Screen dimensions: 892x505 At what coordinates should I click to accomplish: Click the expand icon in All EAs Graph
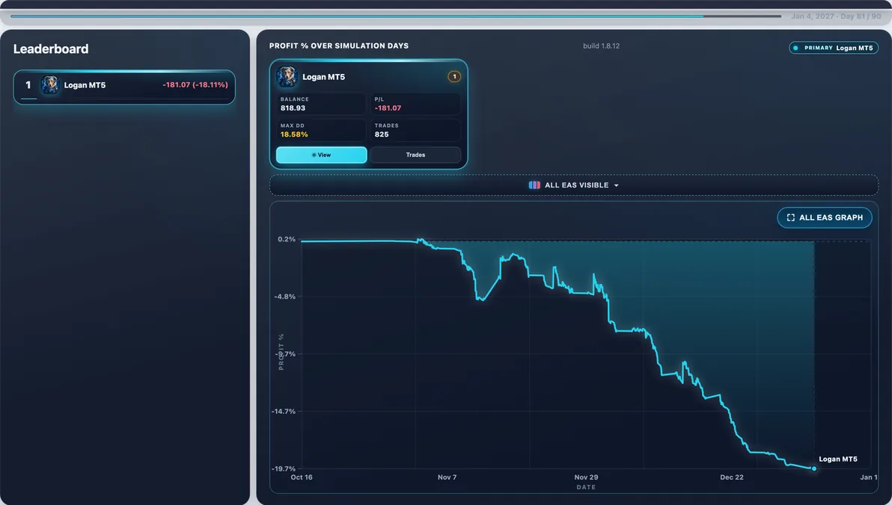point(790,217)
